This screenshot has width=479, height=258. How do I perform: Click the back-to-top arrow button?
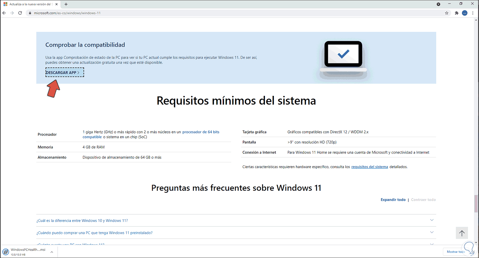(x=462, y=233)
